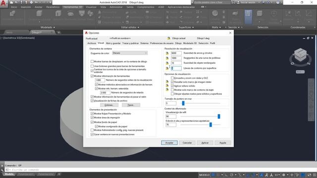Toggle 'Mostrar sombreado de papel' checkbox
Image resolution: width=317 pixels, height=178 pixels.
pyautogui.click(x=97, y=127)
